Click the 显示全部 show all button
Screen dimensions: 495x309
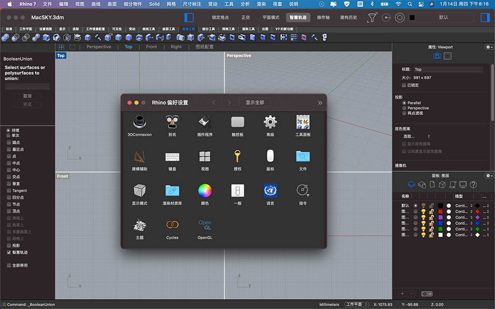click(255, 102)
